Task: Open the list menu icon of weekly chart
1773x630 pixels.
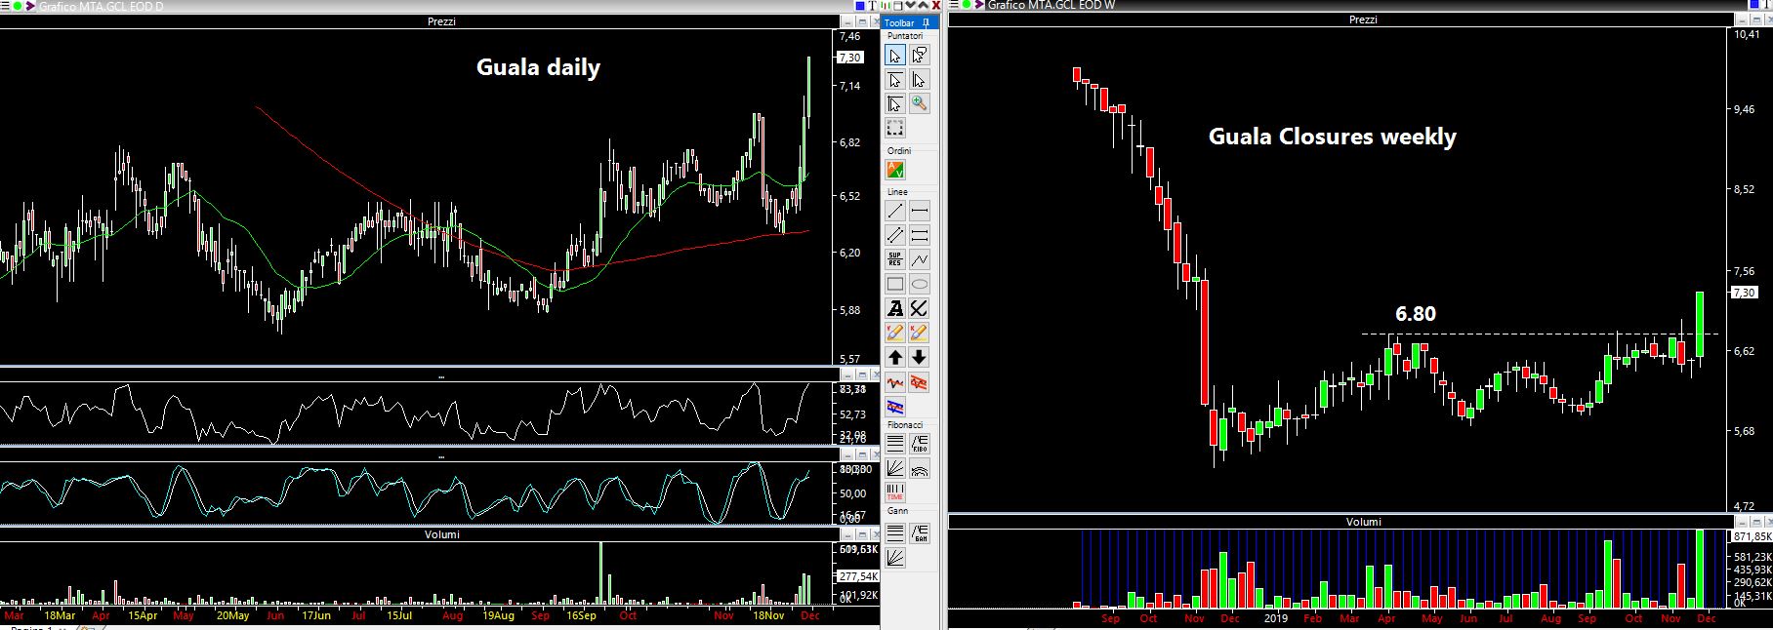Action: [x=953, y=5]
